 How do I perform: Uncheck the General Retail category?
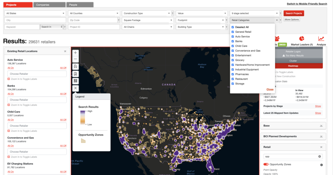pyautogui.click(x=233, y=32)
